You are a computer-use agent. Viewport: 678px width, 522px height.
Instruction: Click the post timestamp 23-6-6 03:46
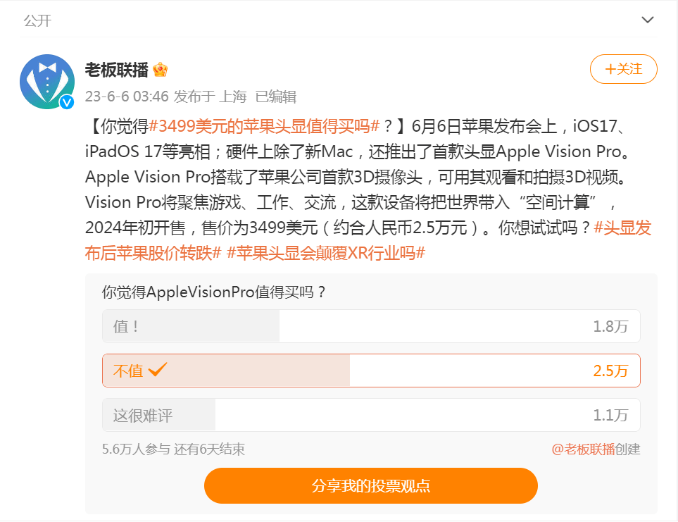coord(127,97)
